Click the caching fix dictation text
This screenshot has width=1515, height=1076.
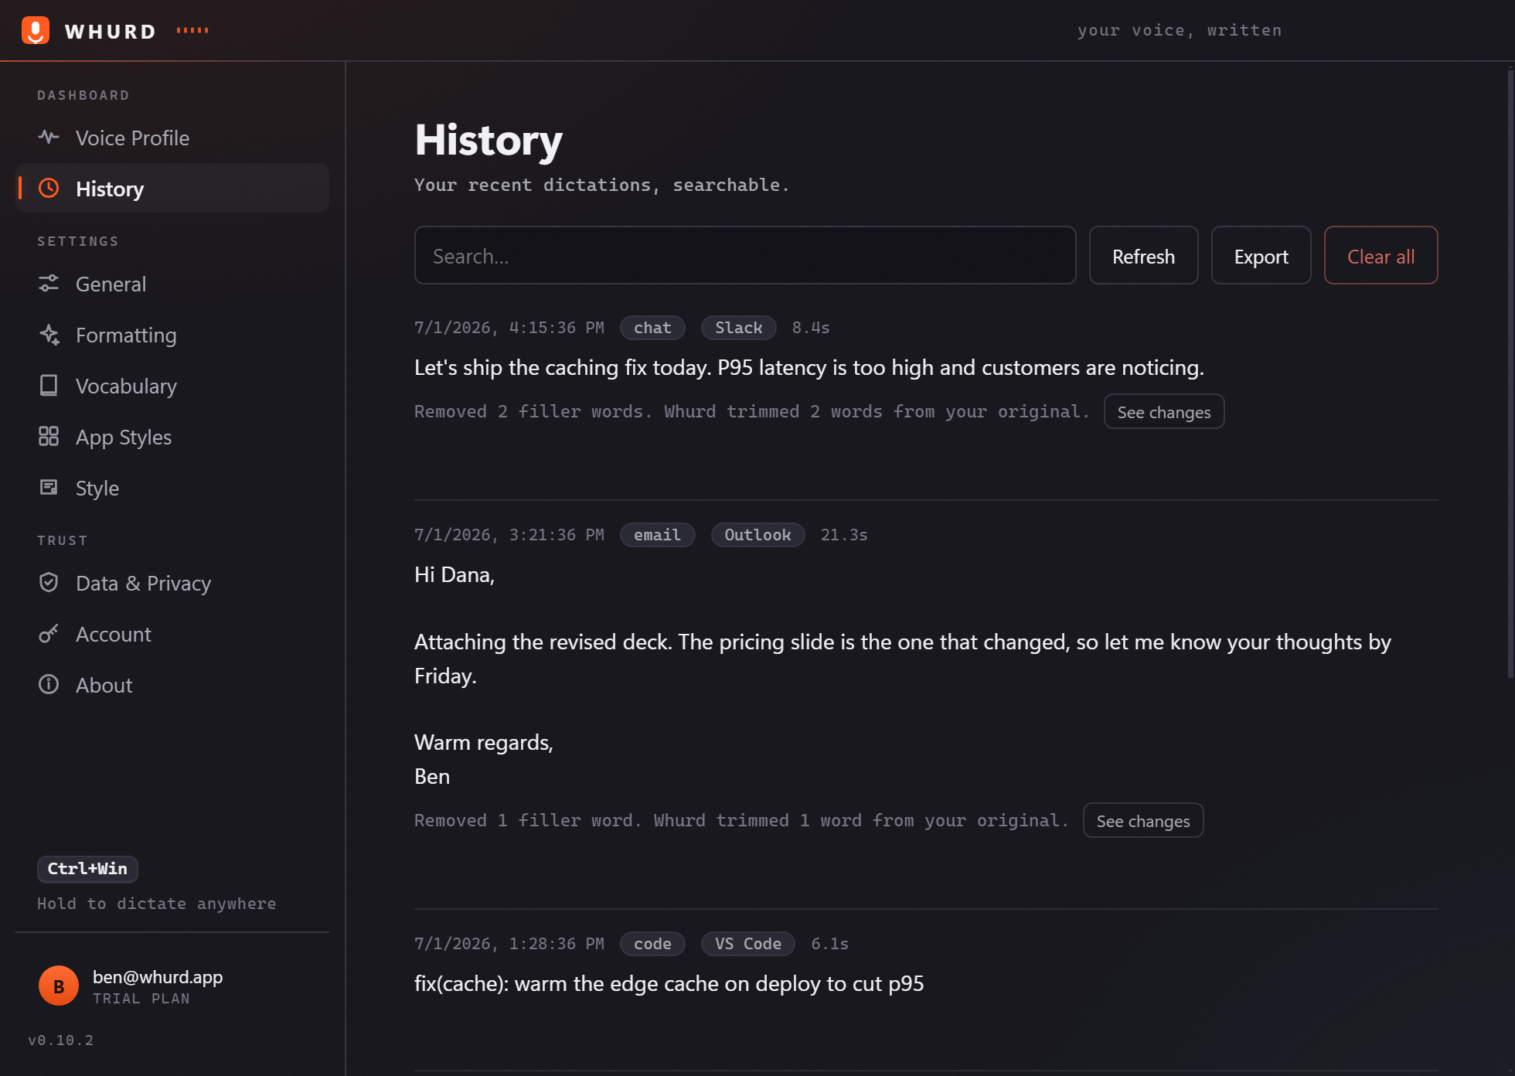click(809, 368)
